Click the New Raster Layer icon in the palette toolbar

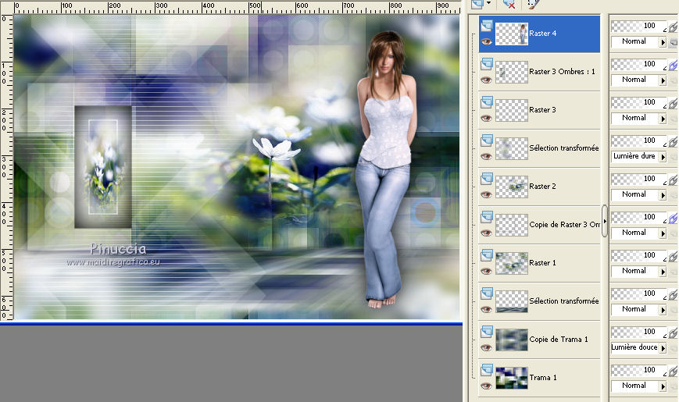[476, 4]
